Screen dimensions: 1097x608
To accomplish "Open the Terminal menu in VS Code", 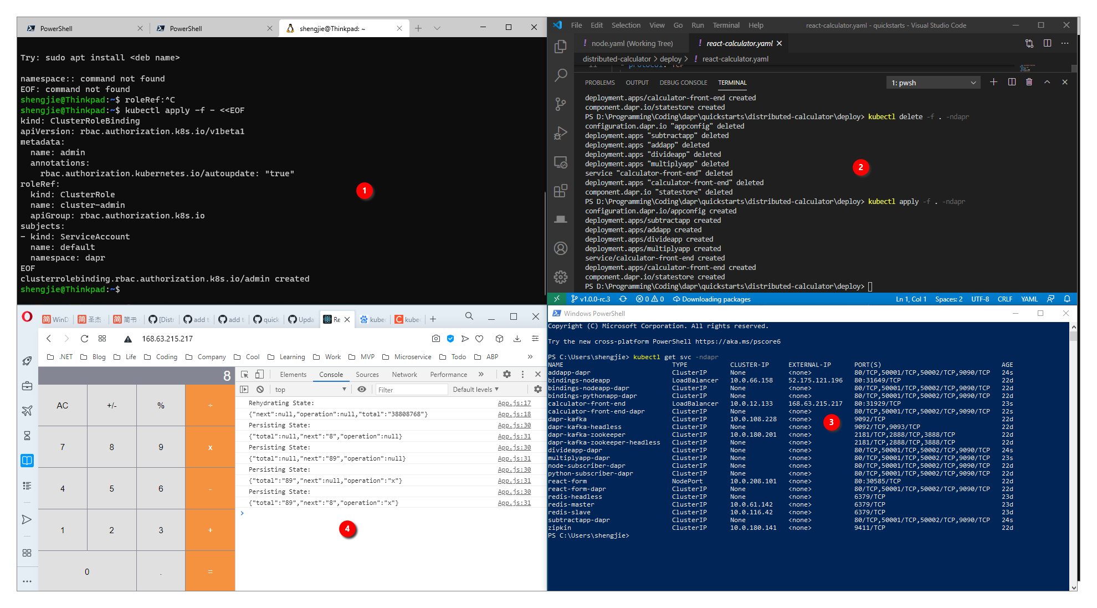I will click(x=726, y=25).
